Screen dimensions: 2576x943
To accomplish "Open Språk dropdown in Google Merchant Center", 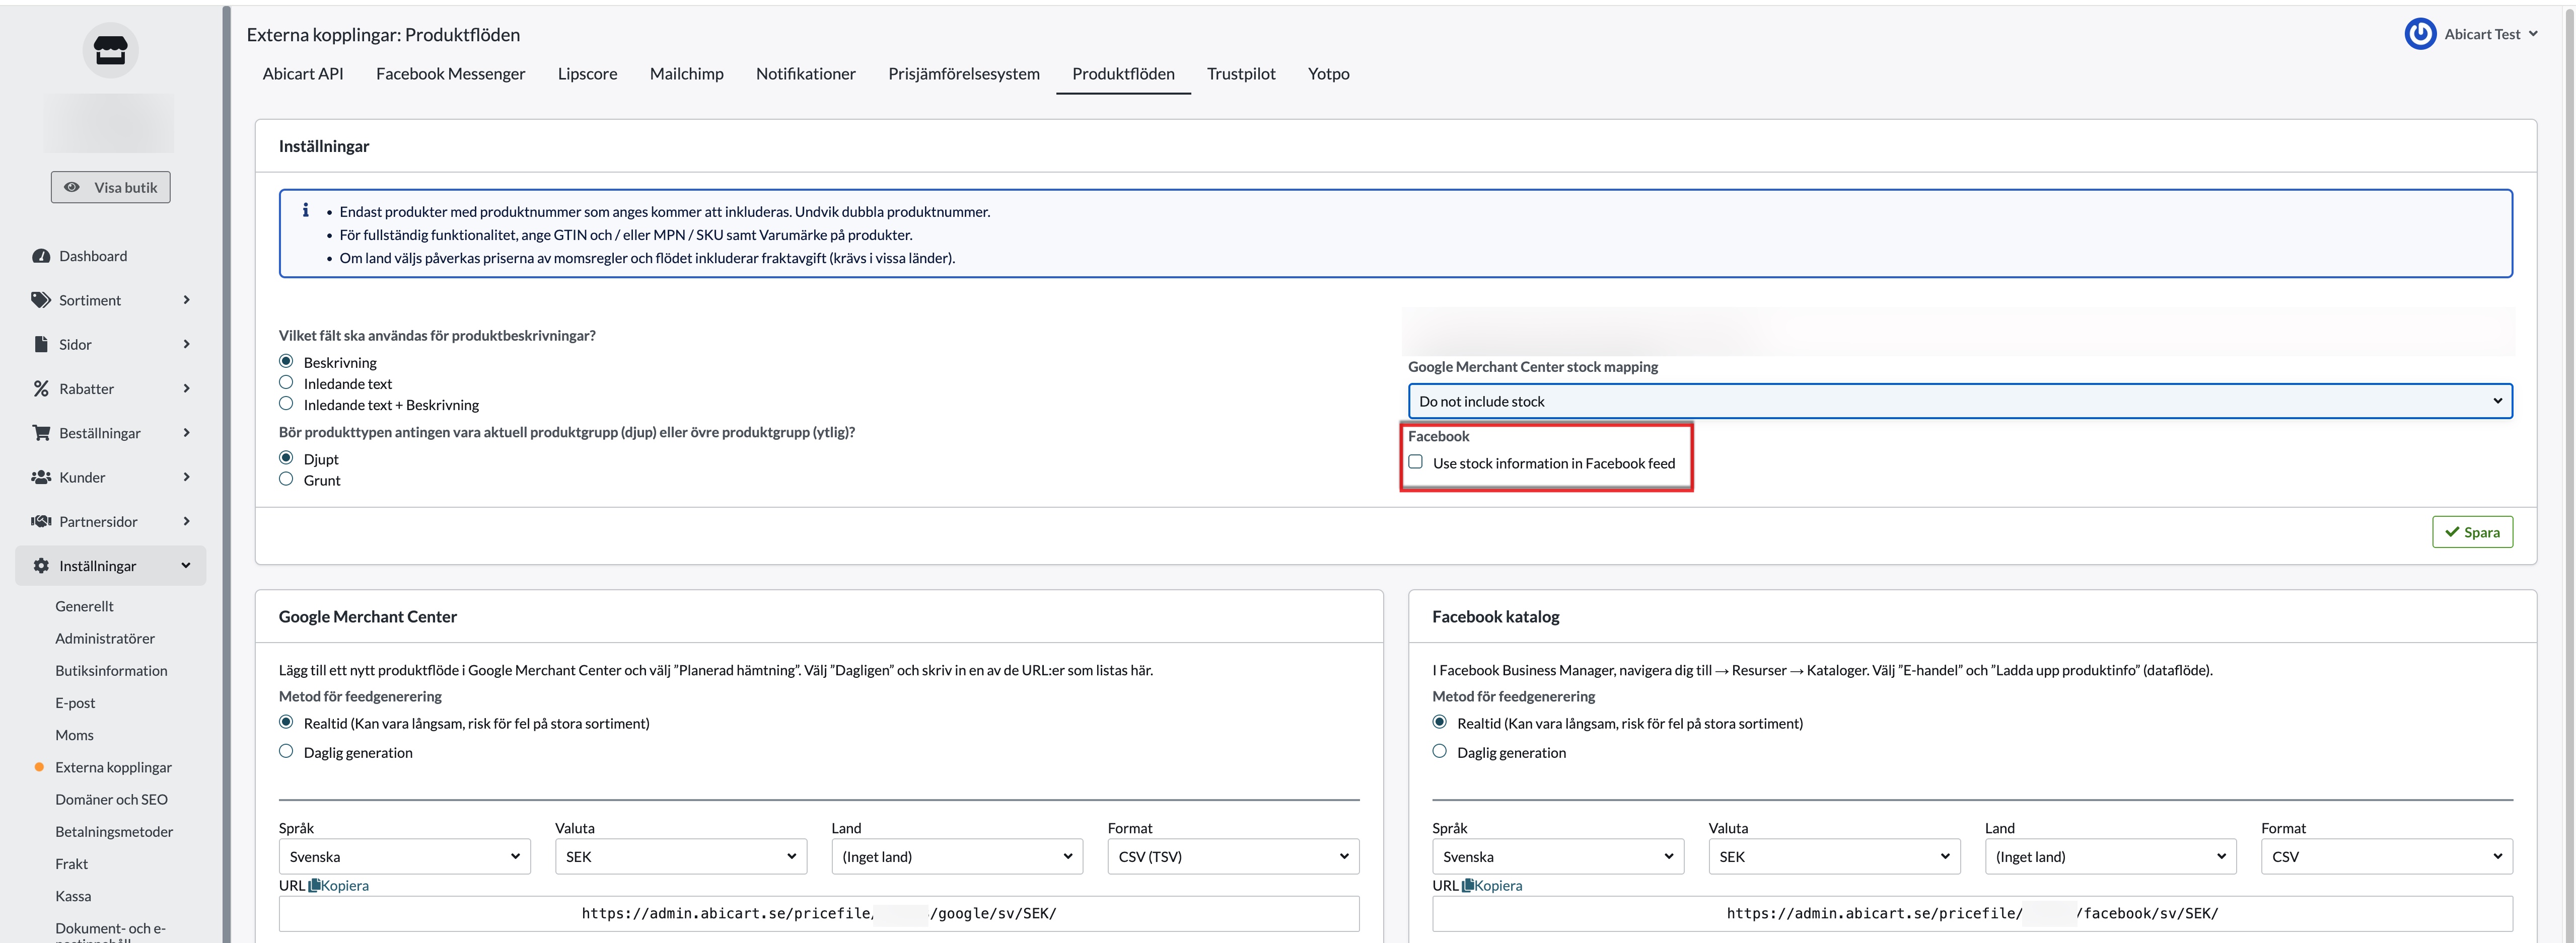I will (x=404, y=856).
